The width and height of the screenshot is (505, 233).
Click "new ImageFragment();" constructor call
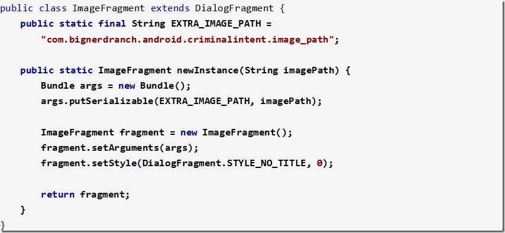click(236, 132)
